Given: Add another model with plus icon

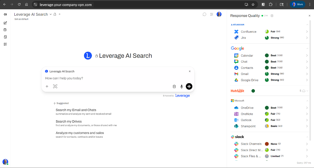Looking at the screenshot, I should (x=60, y=14).
